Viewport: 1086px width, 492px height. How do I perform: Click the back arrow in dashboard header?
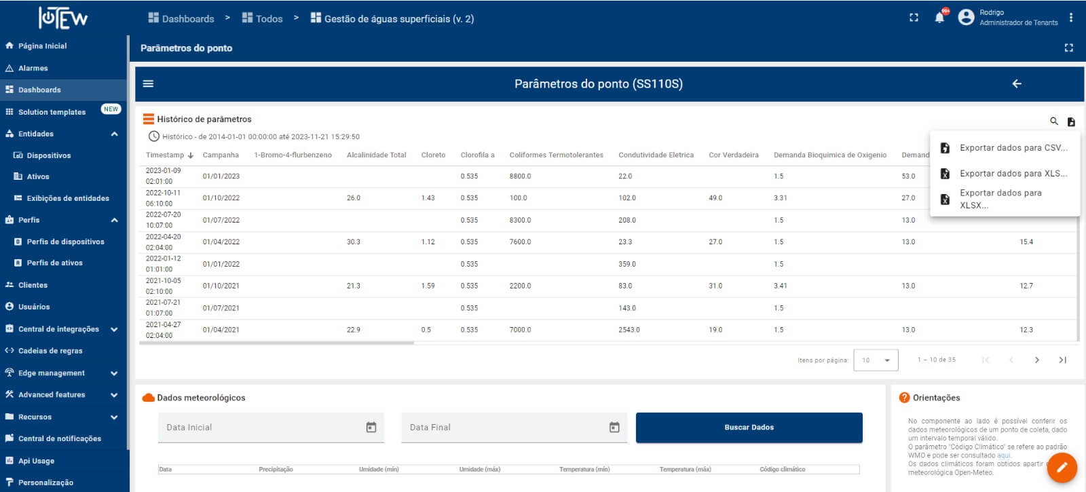pyautogui.click(x=1017, y=83)
